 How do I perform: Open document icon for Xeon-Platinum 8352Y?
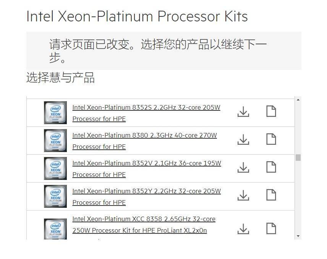271,195
